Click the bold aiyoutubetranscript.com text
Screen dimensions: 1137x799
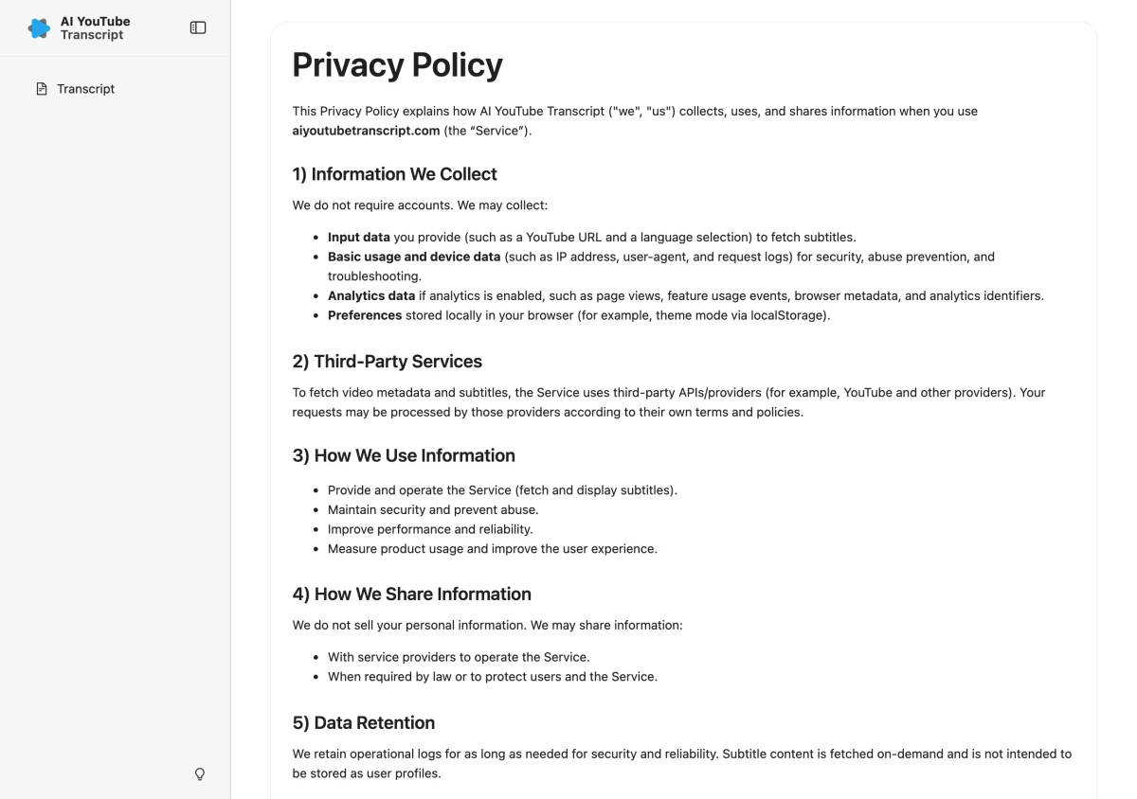[366, 131]
